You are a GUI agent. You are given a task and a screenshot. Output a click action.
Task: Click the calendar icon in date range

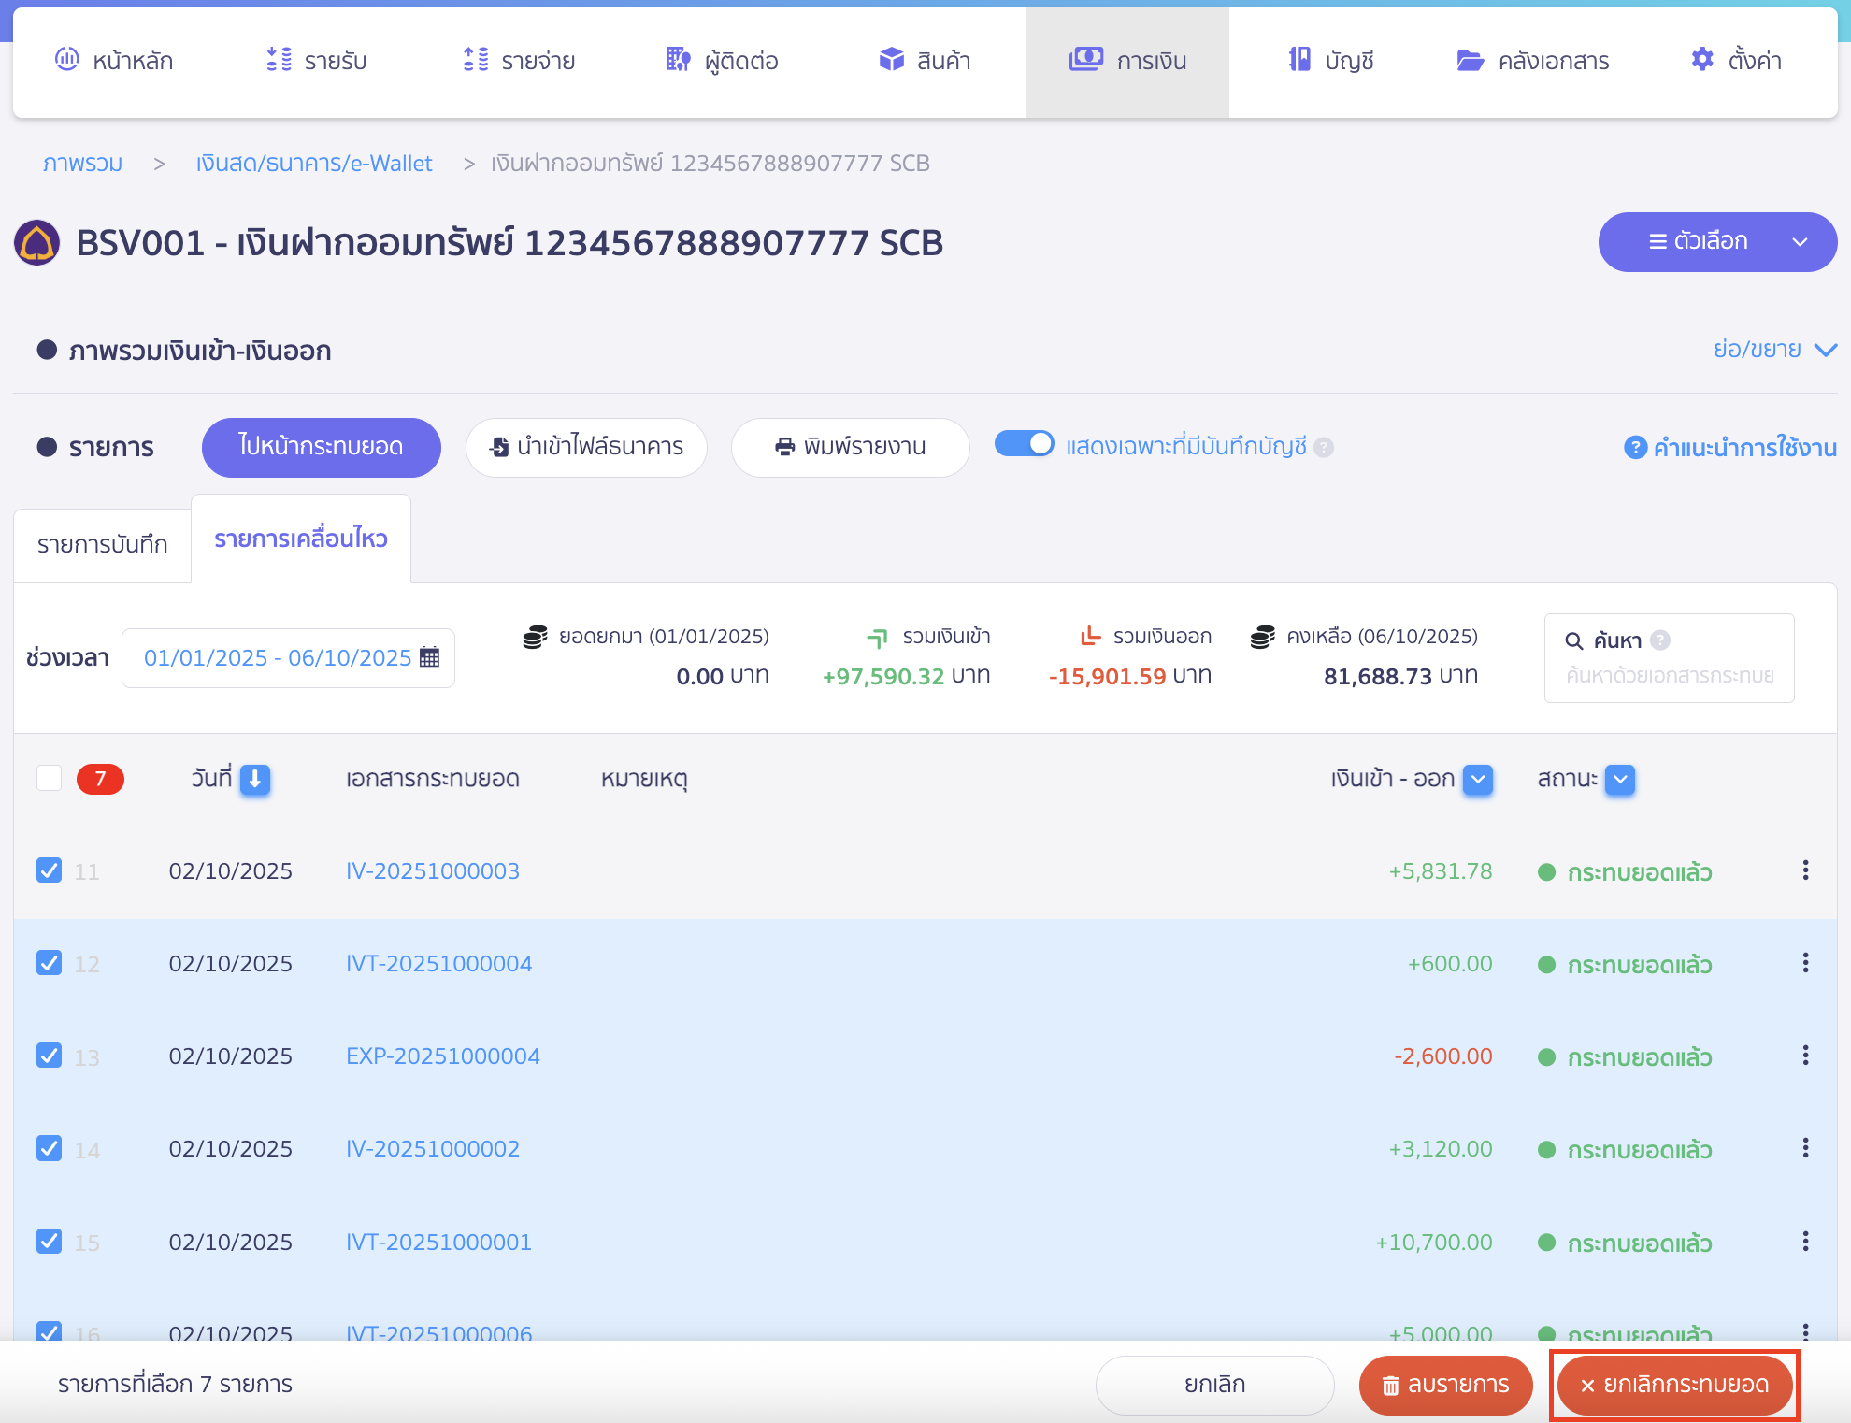click(429, 657)
